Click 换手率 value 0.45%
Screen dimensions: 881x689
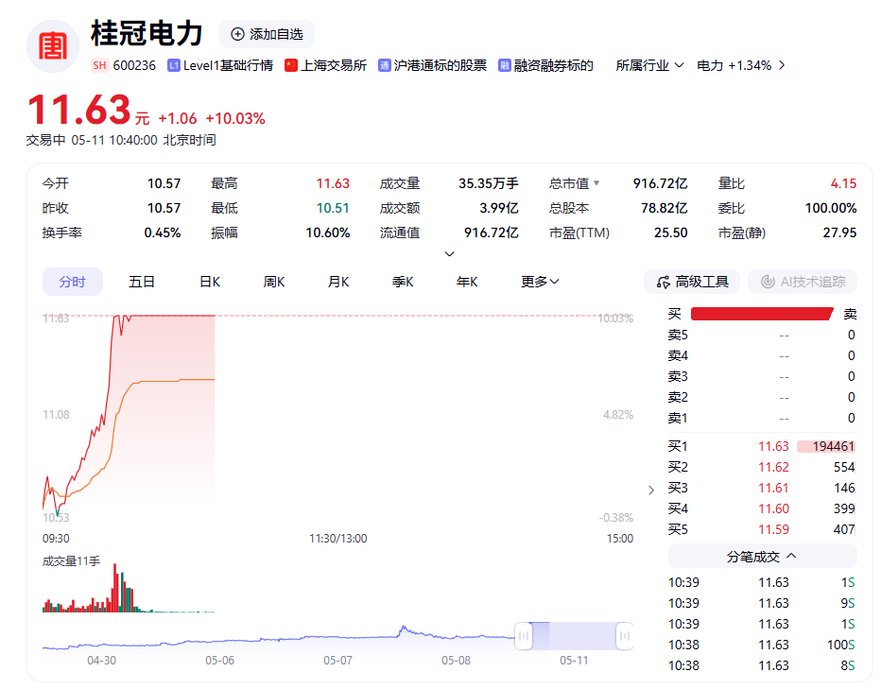point(163,233)
